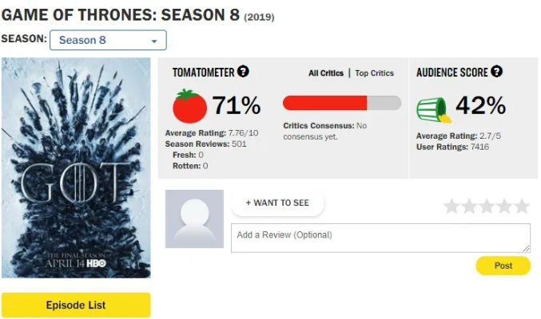This screenshot has width=541, height=319.
Task: Post the review
Action: (x=503, y=266)
